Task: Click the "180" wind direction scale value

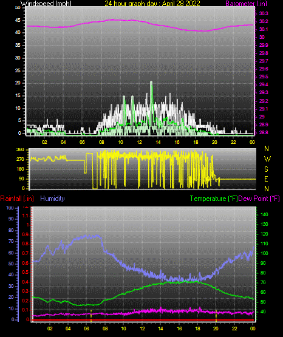Action: 20,169
